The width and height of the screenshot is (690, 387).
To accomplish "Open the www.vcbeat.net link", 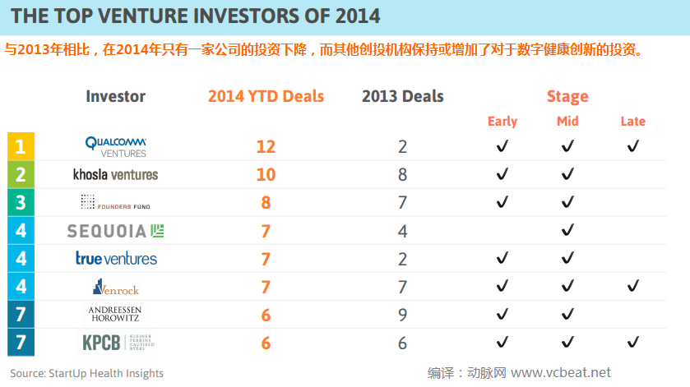I will (x=561, y=373).
